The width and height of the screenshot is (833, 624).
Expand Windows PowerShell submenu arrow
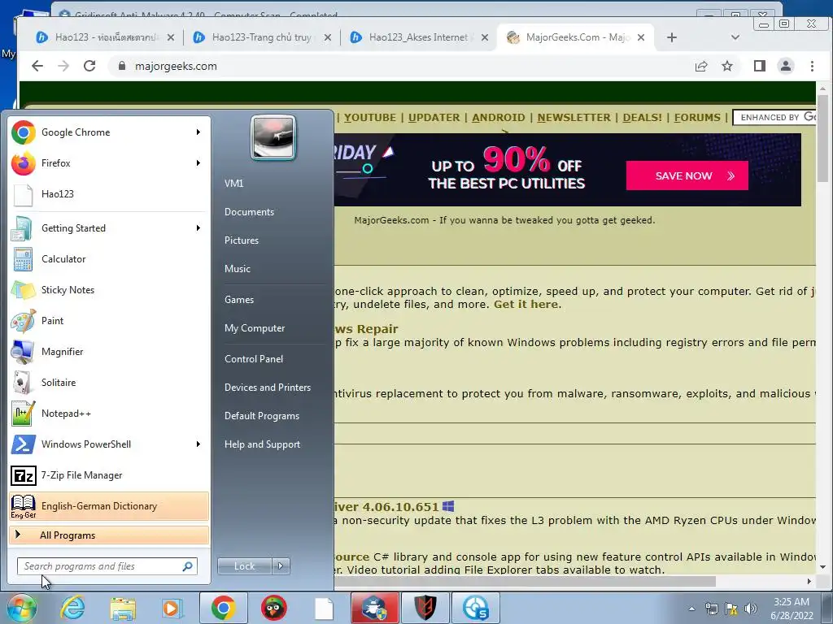[x=198, y=444]
